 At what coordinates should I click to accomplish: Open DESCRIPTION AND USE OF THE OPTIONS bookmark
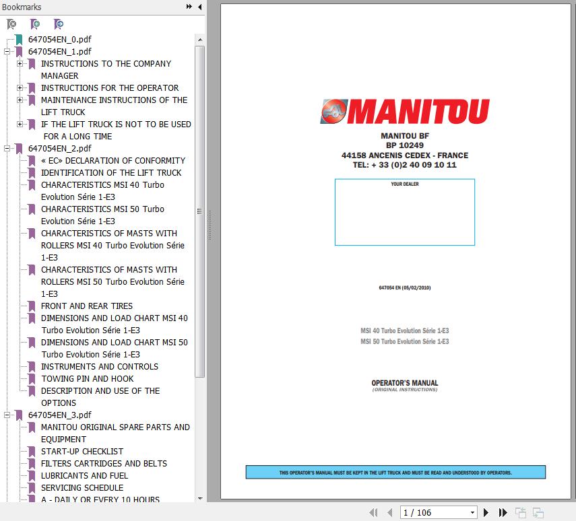point(100,396)
